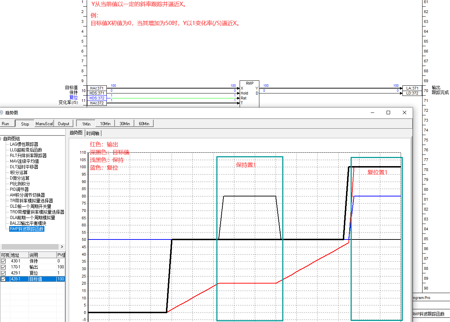Select BAL22输出平衡模块 tree entry

pos(28,223)
